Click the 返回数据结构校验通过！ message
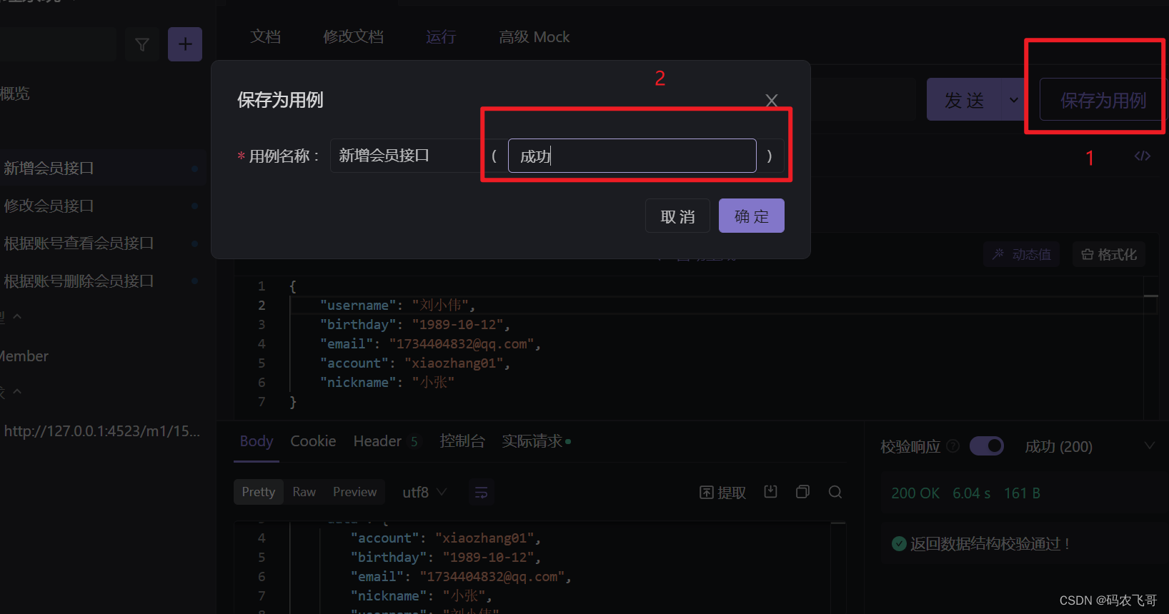Screen dimensions: 1169x614 click(x=990, y=544)
